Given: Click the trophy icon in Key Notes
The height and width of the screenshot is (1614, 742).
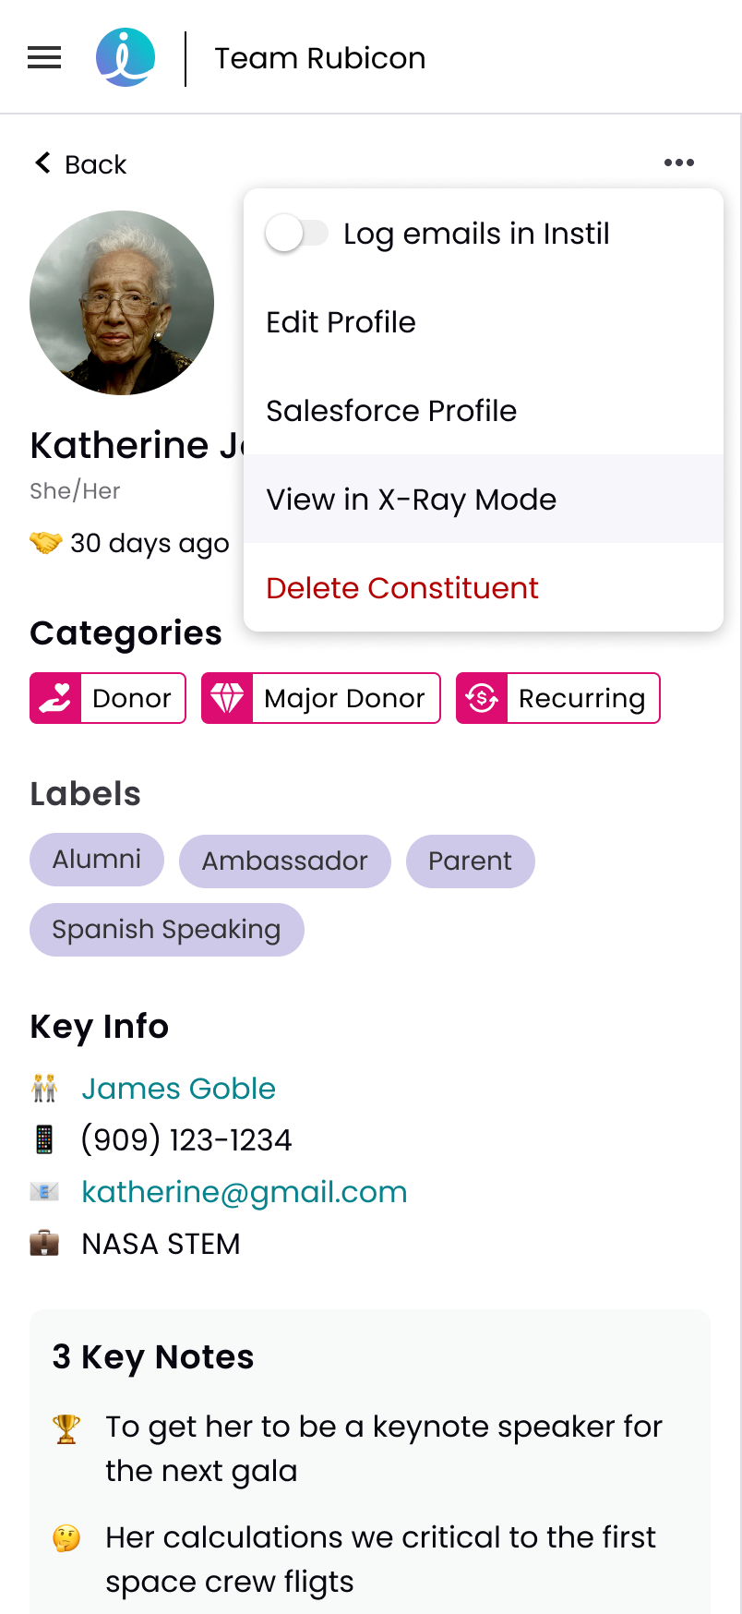Looking at the screenshot, I should (x=66, y=1428).
